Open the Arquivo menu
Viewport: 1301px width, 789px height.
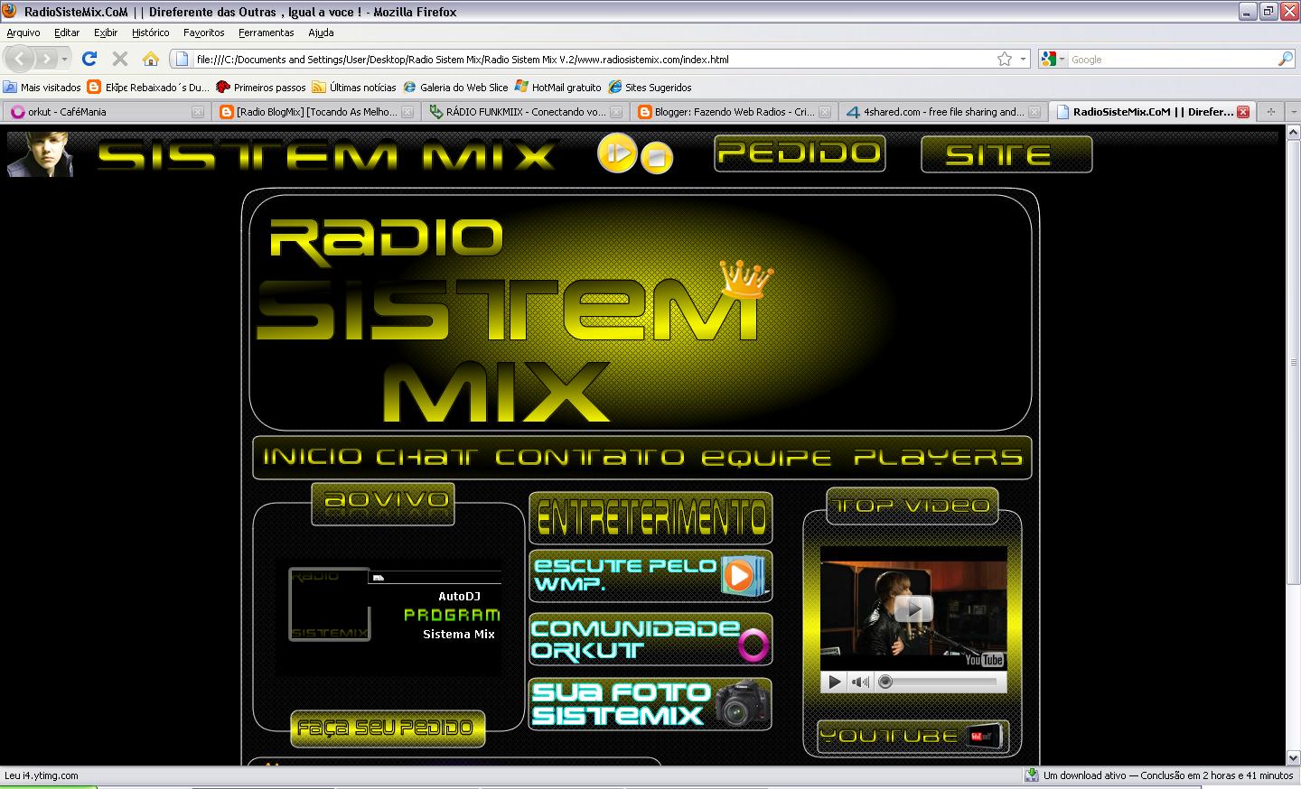point(23,32)
